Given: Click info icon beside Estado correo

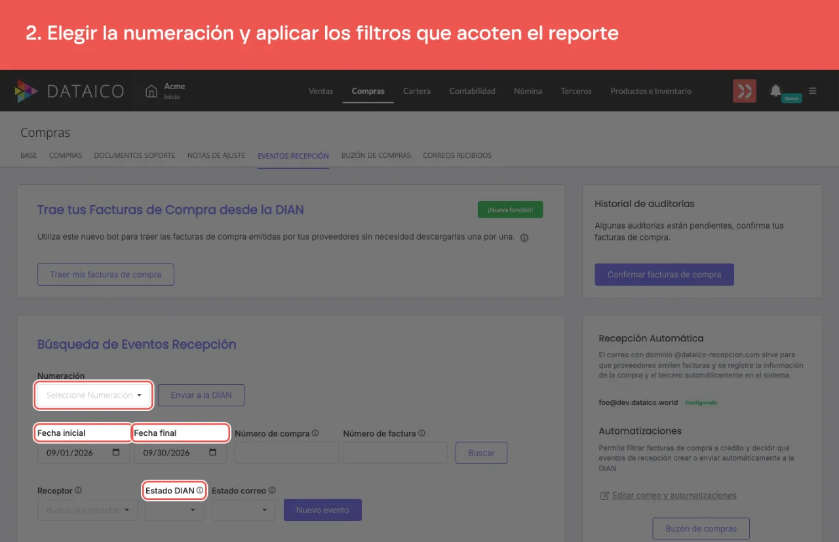Looking at the screenshot, I should pos(272,490).
